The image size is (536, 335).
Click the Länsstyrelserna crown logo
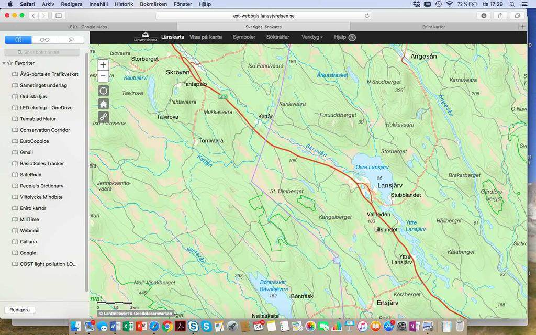coord(146,37)
